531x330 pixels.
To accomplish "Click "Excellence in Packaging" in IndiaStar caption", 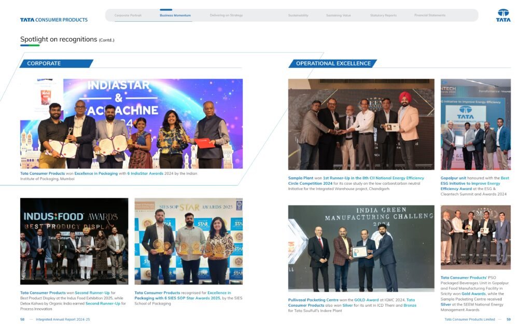I will [x=96, y=173].
